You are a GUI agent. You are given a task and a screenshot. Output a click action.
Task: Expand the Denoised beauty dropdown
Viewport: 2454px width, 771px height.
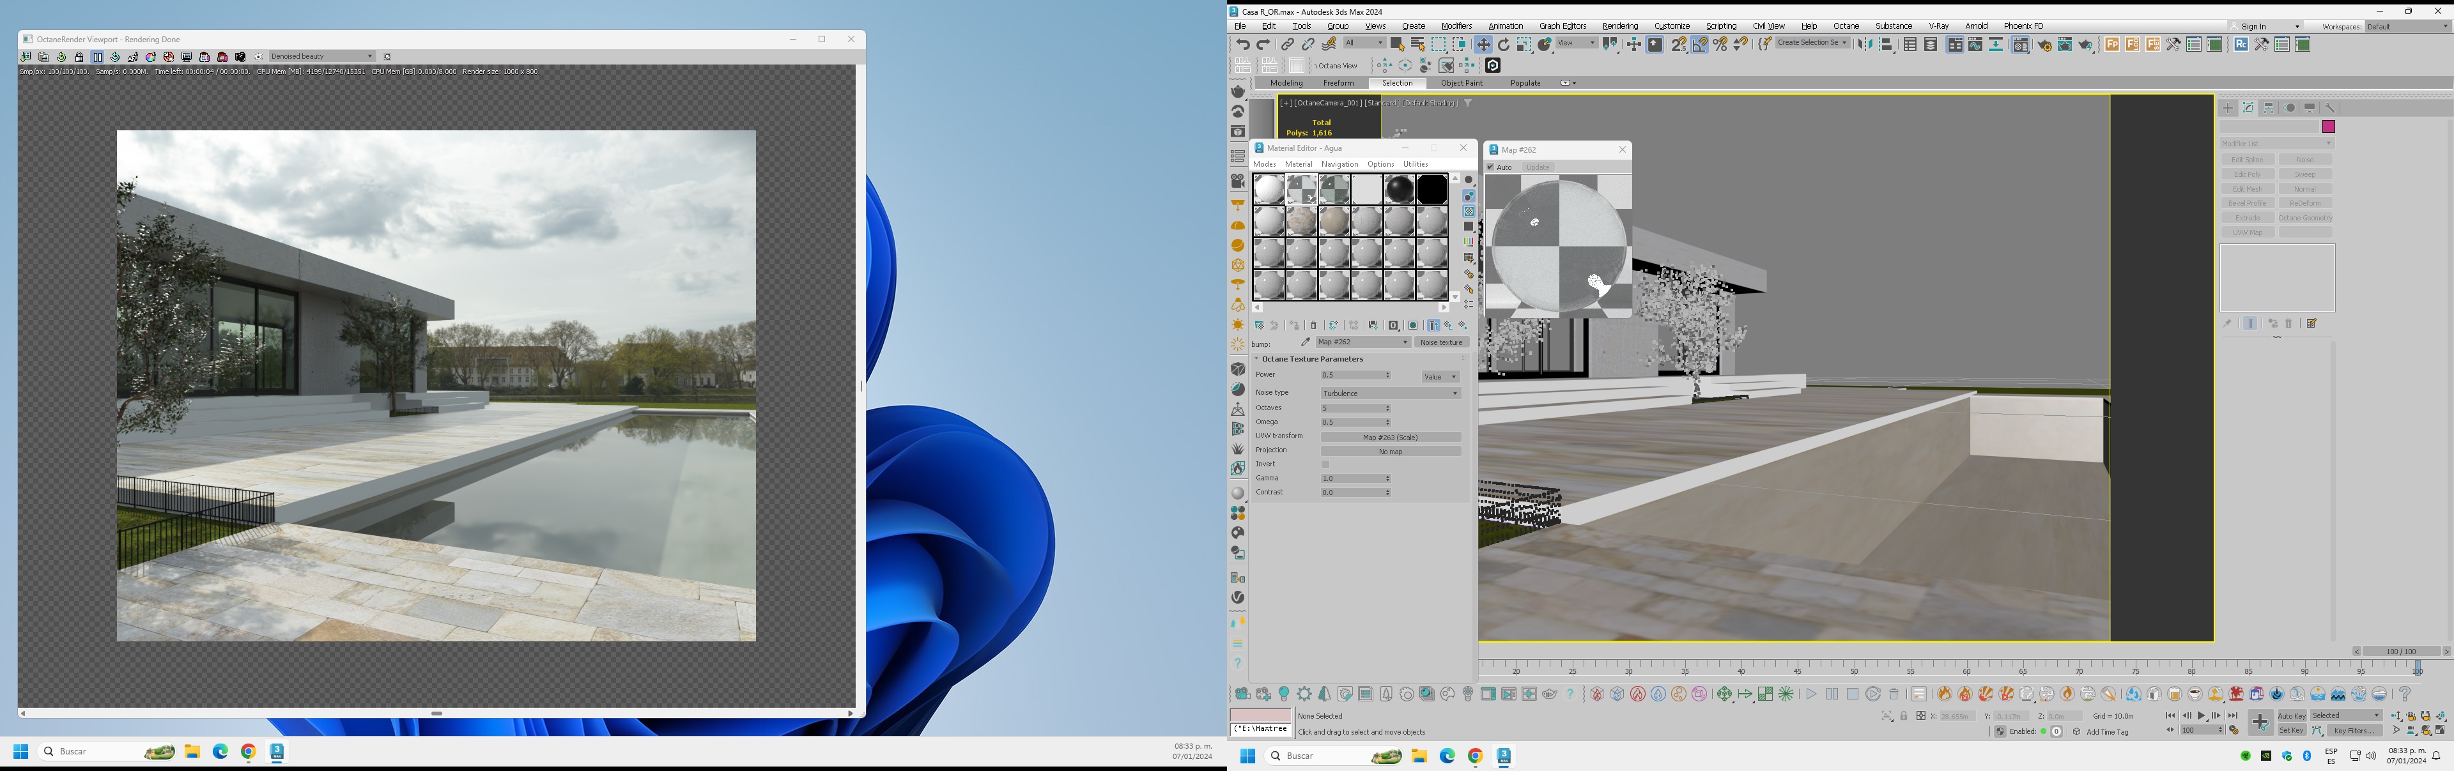[x=322, y=57]
